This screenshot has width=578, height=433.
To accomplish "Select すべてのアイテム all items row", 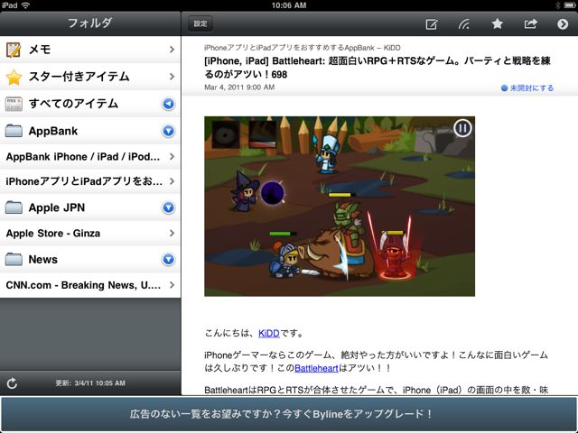I will coord(90,104).
